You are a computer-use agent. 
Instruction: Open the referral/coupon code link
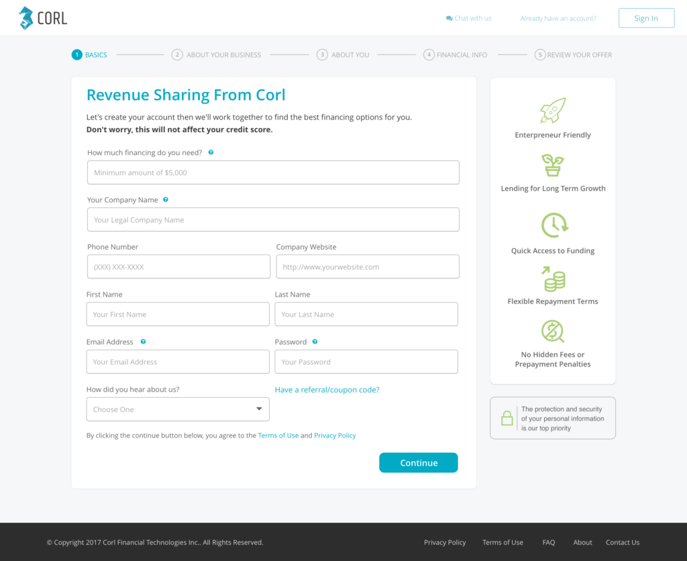pos(327,389)
